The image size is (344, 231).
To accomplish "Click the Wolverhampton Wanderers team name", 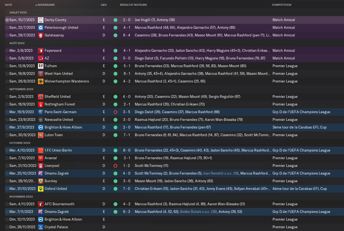I will coord(67,81).
